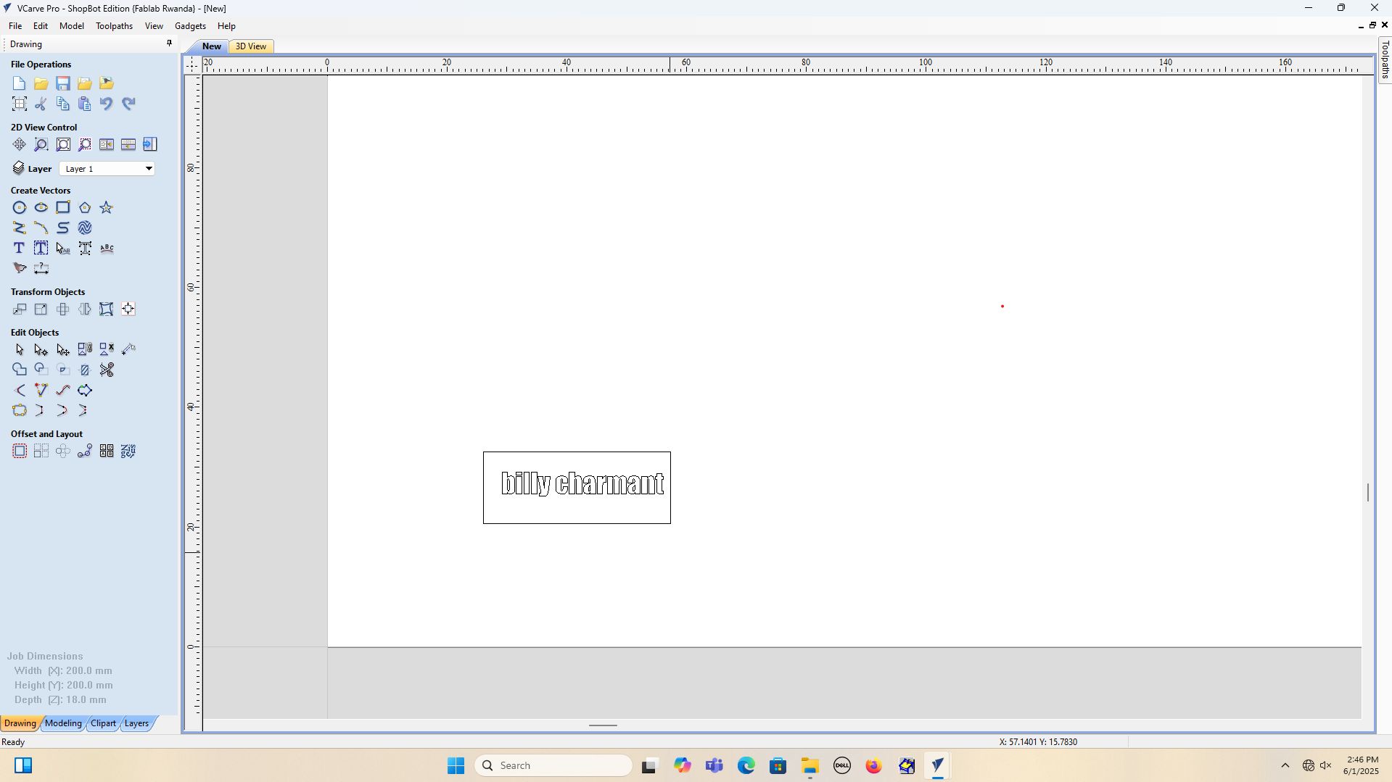The image size is (1392, 782).
Task: Open the Gadgets menu
Action: (x=190, y=26)
